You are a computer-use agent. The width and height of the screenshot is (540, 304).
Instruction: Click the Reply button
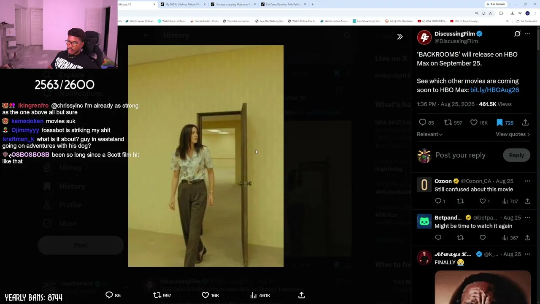[x=516, y=155]
